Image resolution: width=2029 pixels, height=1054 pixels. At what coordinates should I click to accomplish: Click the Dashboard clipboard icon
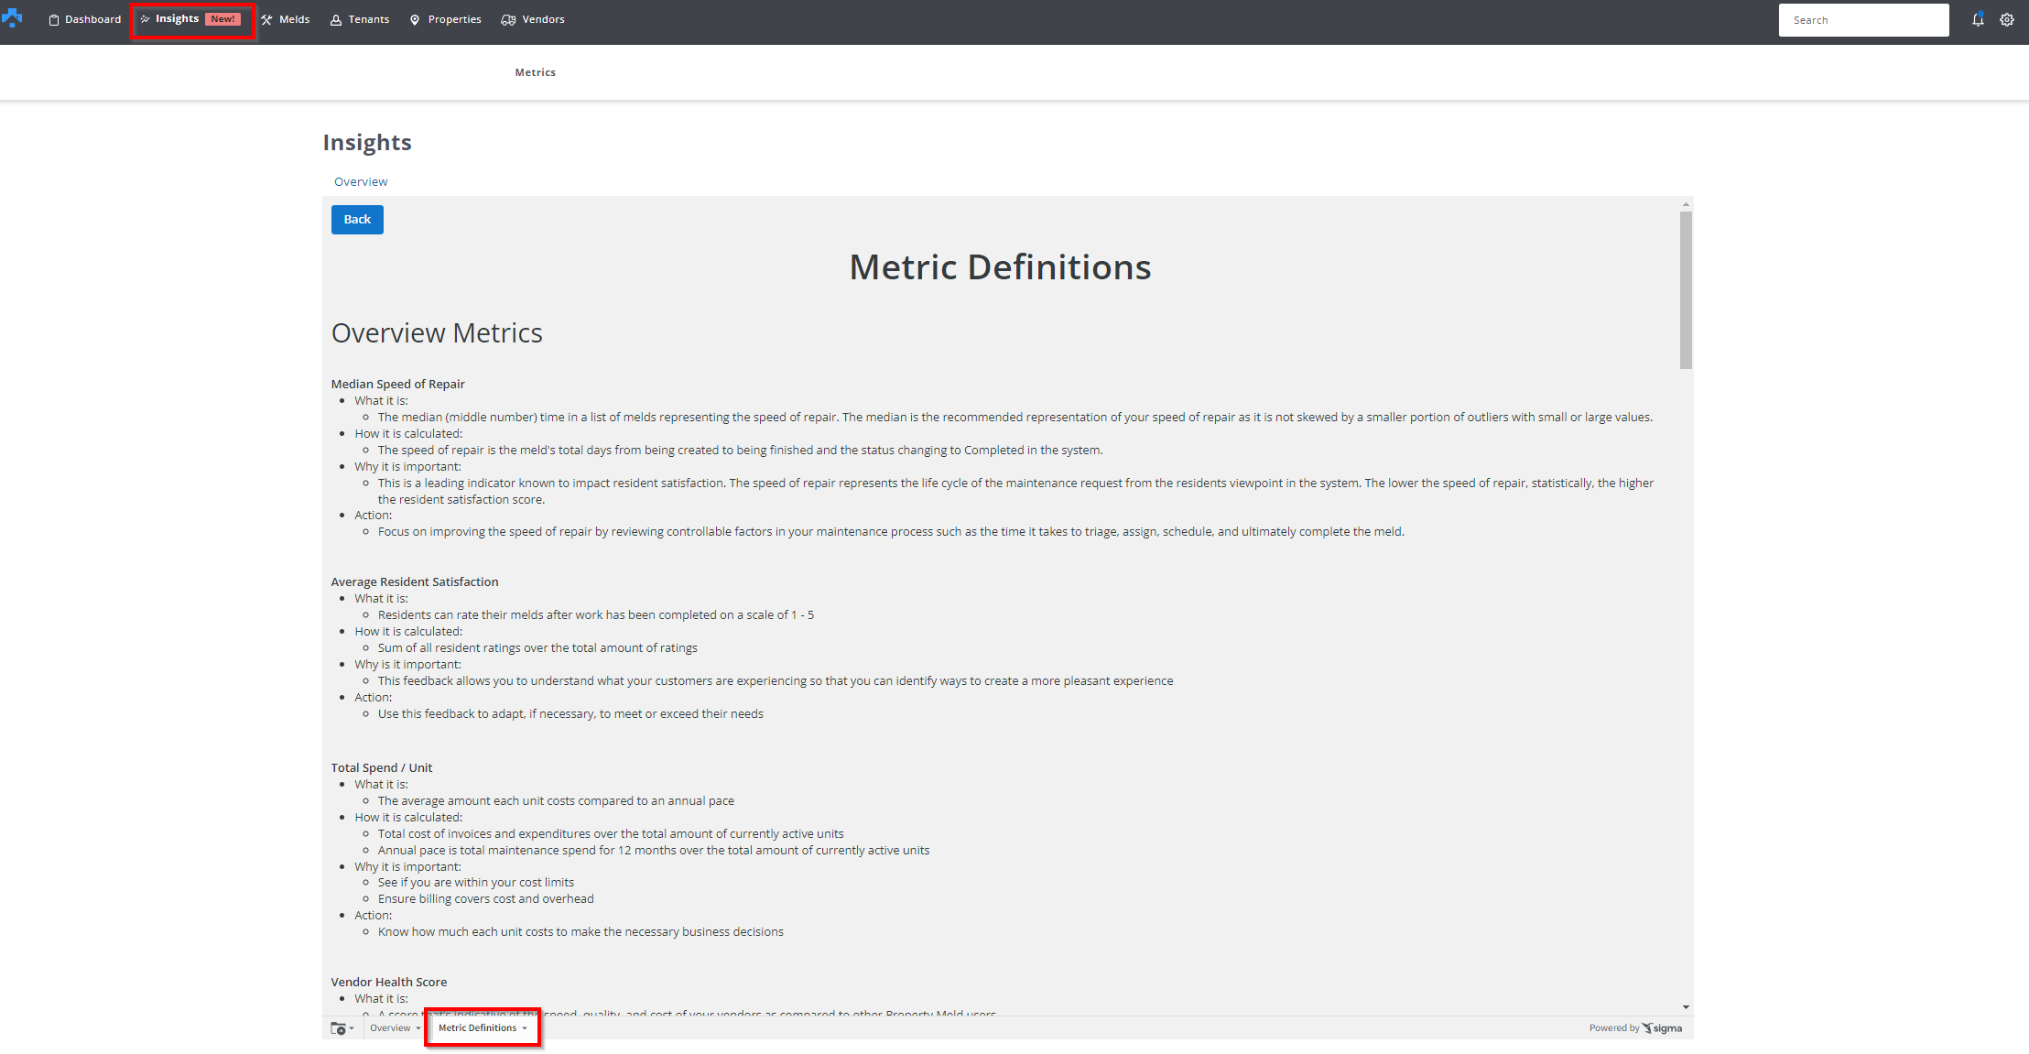[x=54, y=20]
